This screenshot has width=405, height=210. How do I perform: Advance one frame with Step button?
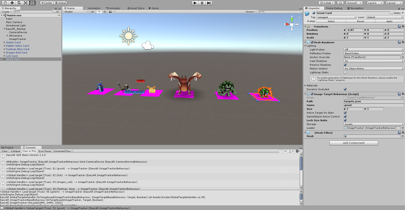coord(209,3)
